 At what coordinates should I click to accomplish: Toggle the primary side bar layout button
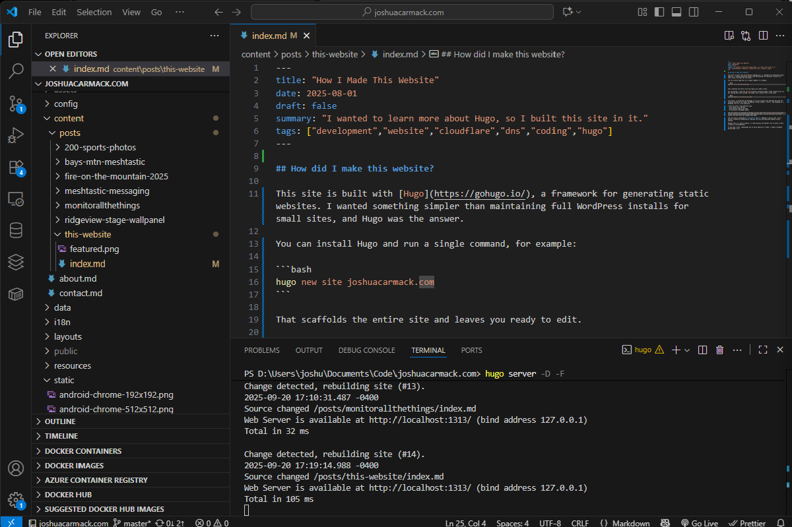point(659,12)
